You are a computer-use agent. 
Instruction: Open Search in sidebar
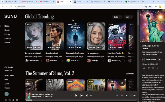click(7, 43)
